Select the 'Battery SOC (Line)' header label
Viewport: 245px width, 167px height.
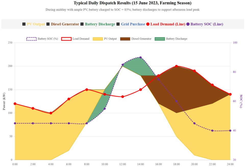pos(207,24)
